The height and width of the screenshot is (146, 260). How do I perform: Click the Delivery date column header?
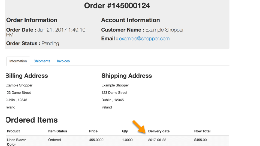click(159, 131)
